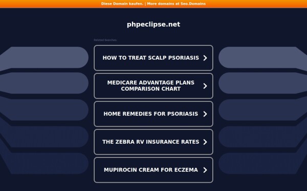Click the arrow icon on Zebra RV Insurance

click(205, 142)
